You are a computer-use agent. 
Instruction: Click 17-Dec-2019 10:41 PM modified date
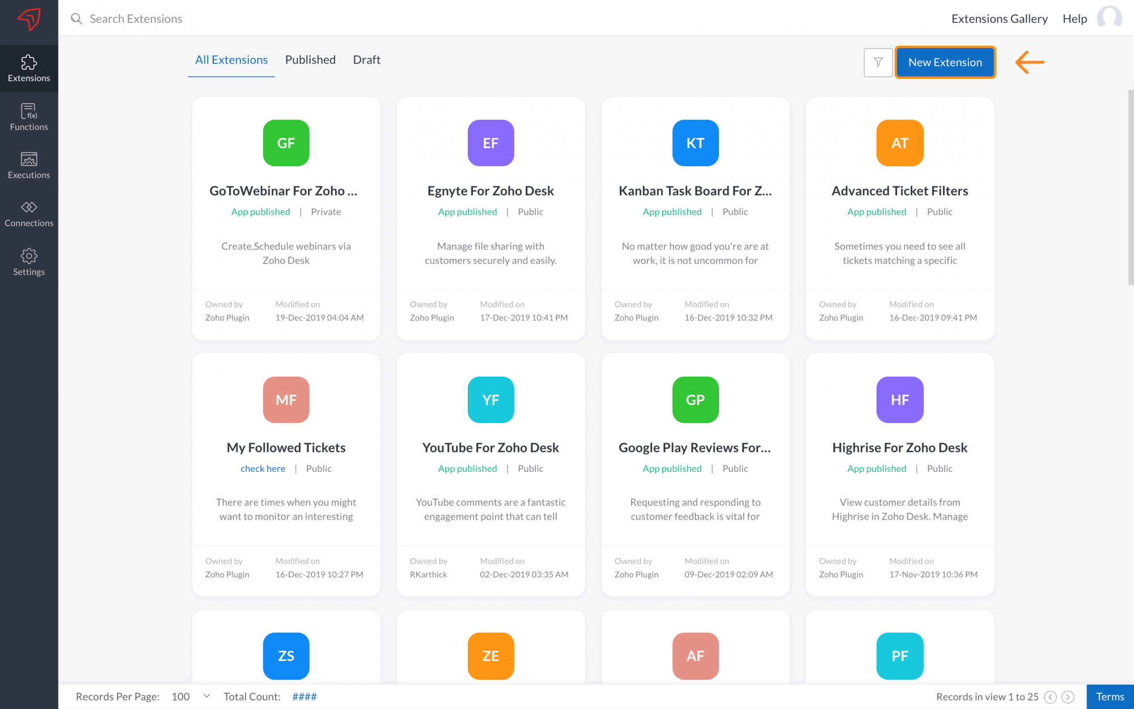point(523,318)
